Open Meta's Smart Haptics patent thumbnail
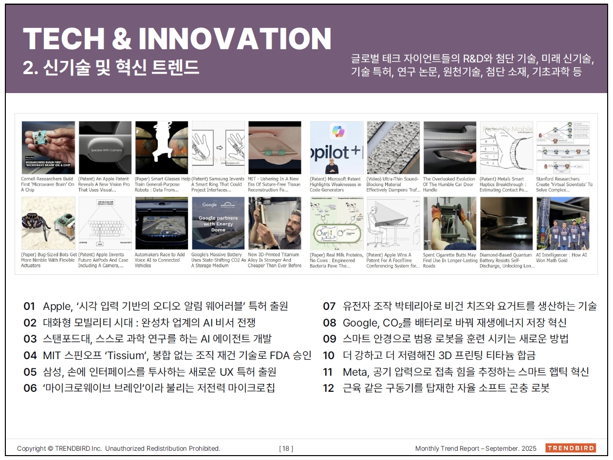Image resolution: width=613 pixels, height=460 pixels. click(506, 148)
